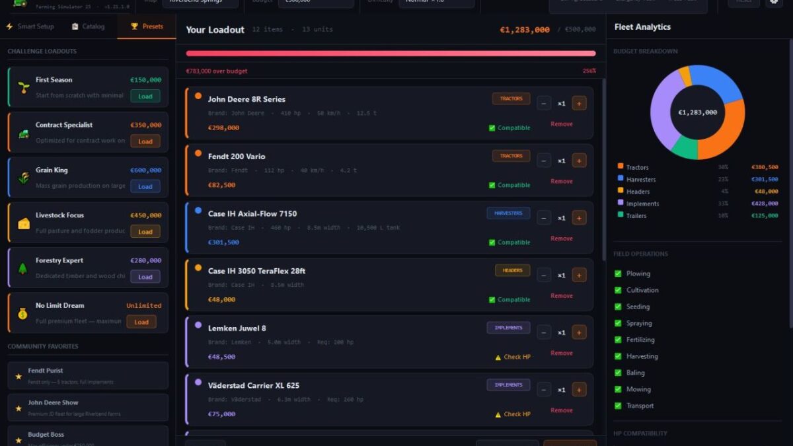Image resolution: width=793 pixels, height=446 pixels.
Task: Increase Case IH 3050 TeraFlex 28ft quantity
Action: 579,275
